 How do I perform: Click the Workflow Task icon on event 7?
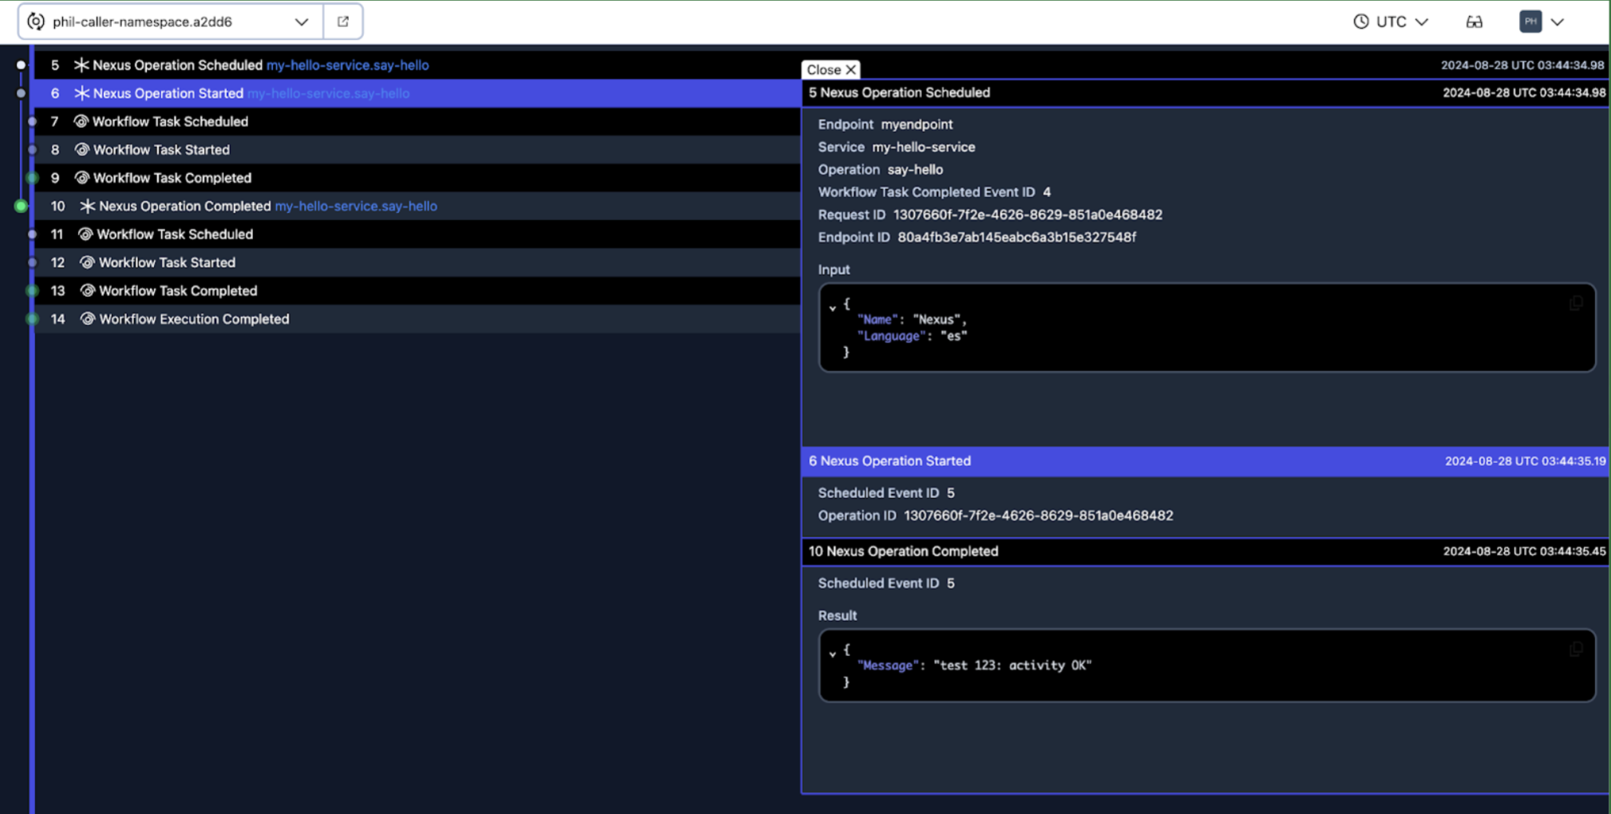pyautogui.click(x=81, y=121)
